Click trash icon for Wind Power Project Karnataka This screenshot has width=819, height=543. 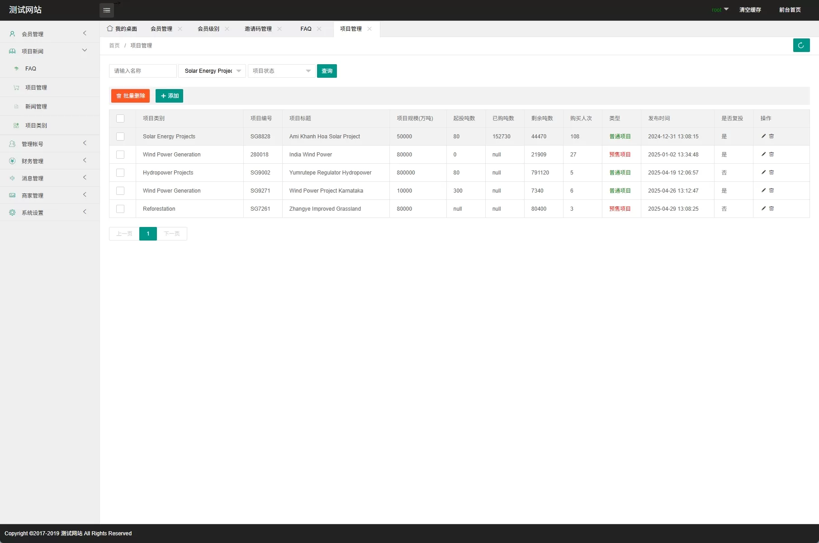tap(772, 190)
